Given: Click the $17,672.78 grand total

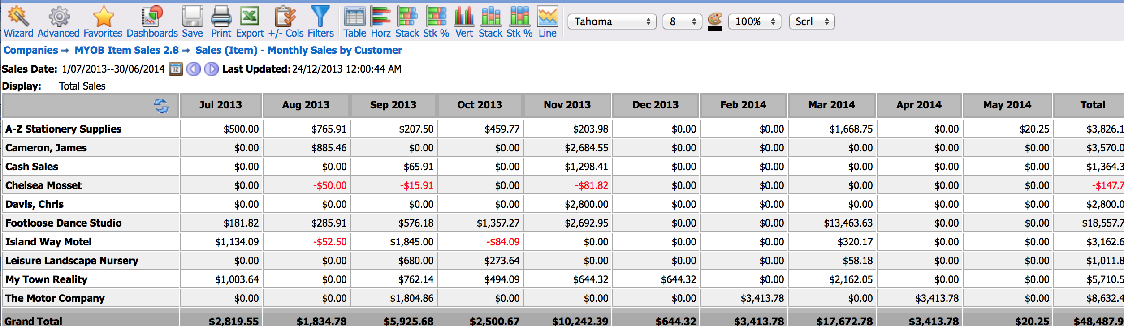Looking at the screenshot, I should [844, 321].
